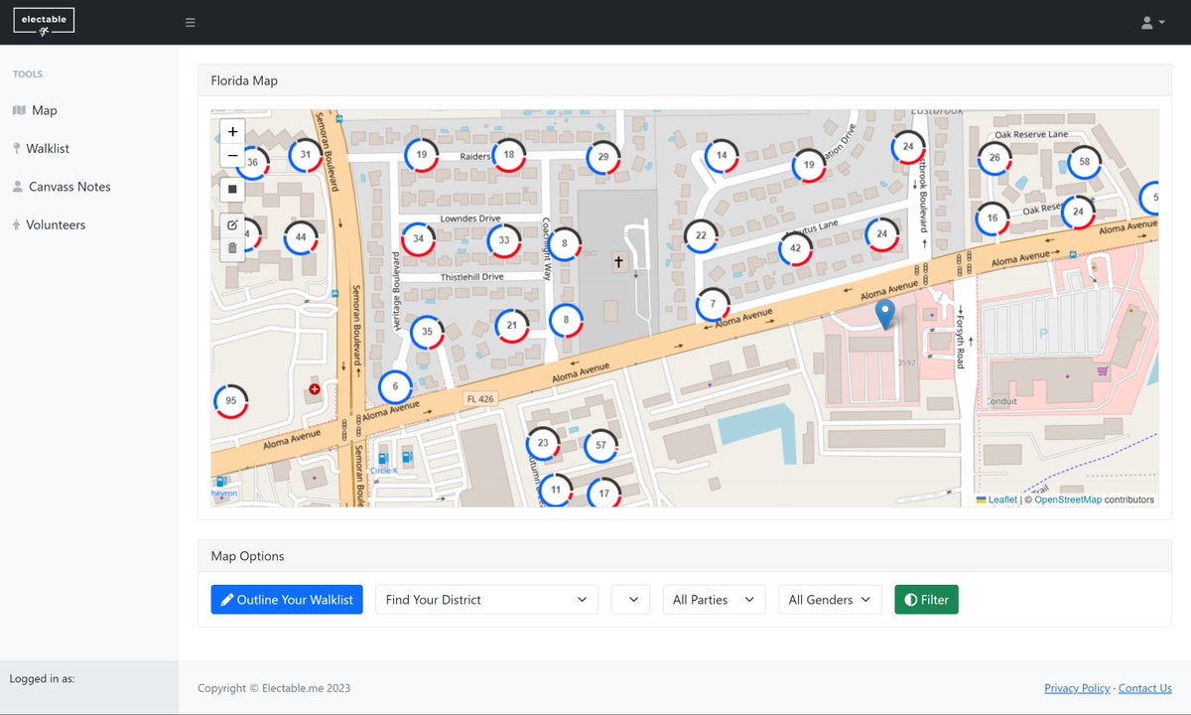1191x715 pixels.
Task: Open the Contact Us link
Action: [1145, 688]
